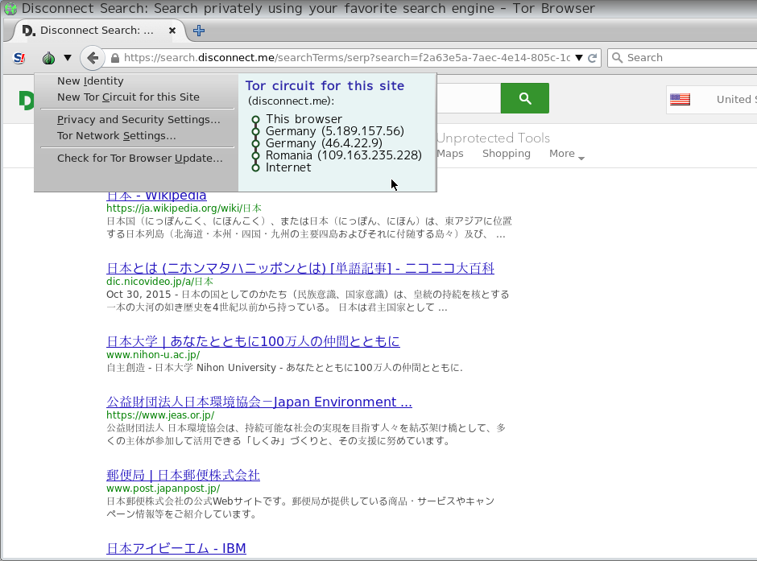Screen dimensions: 757x561
Task: Open the Japan Environment result link
Action: (259, 402)
